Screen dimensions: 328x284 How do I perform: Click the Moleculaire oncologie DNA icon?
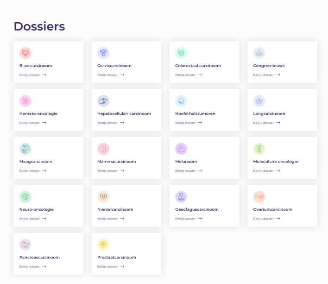coord(259,149)
